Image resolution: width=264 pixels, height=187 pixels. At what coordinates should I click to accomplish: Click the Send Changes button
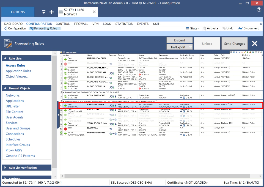[235, 44]
